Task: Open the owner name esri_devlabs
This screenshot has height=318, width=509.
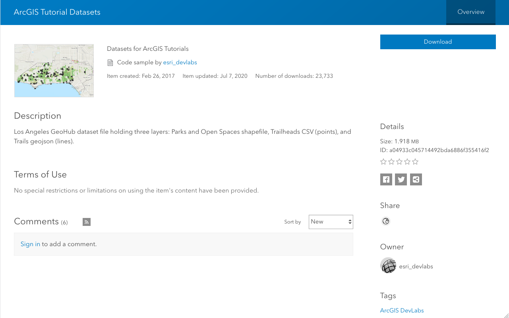Action: click(416, 266)
